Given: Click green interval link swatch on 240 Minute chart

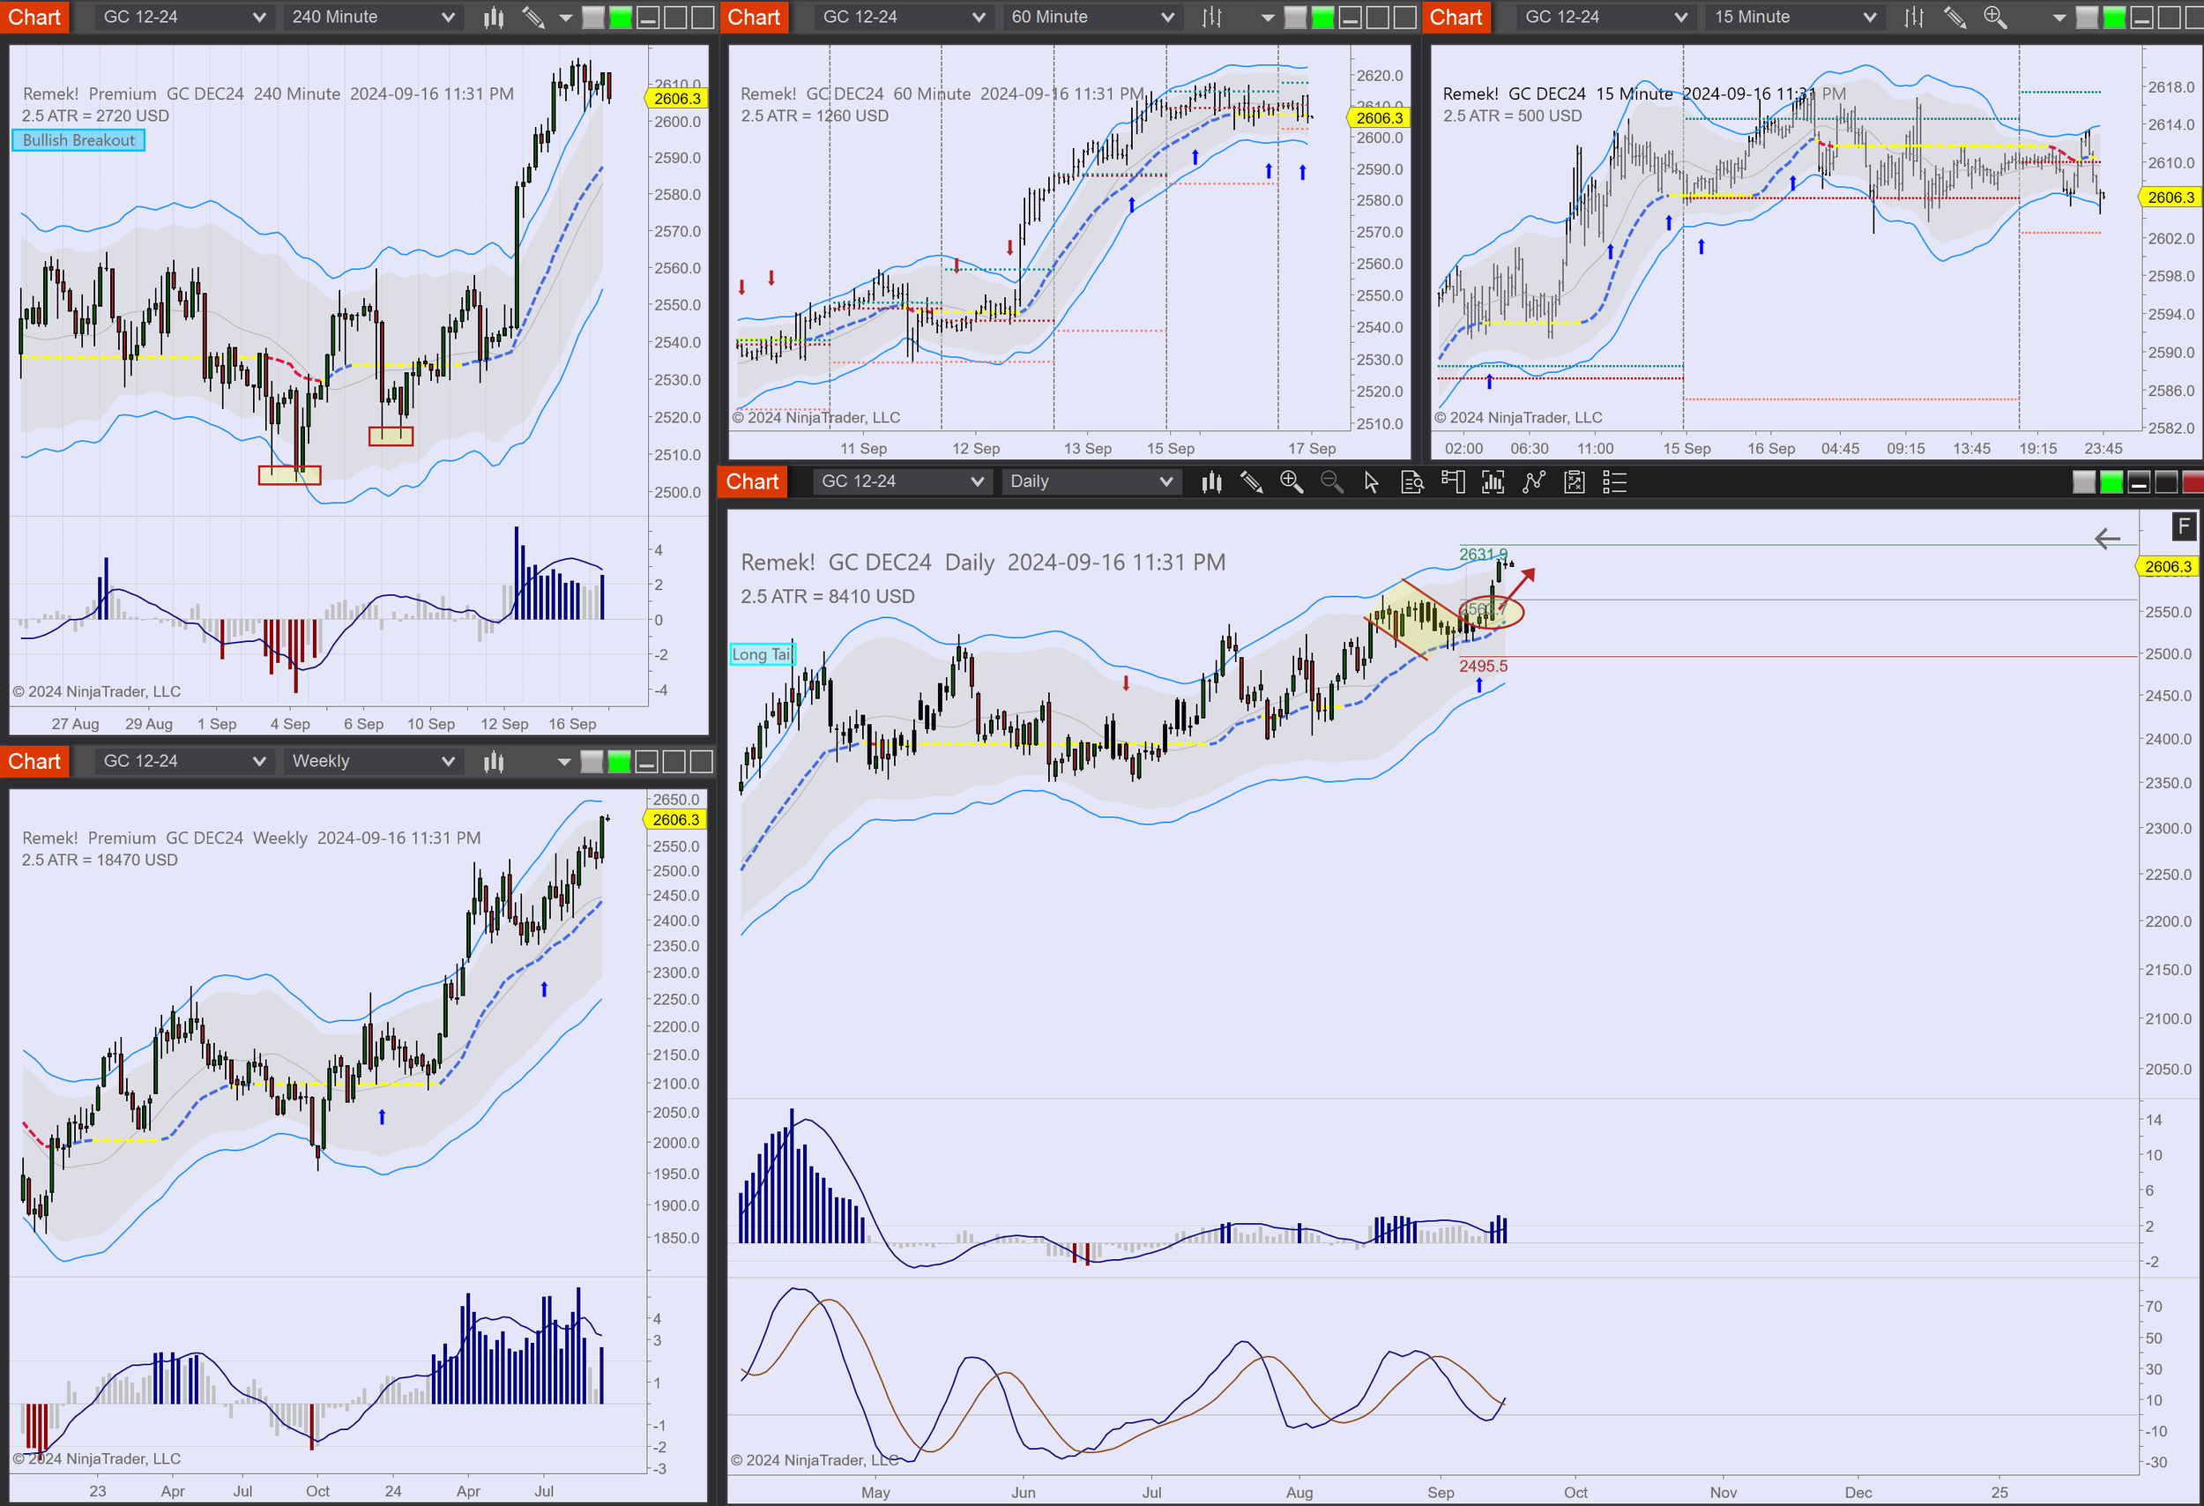Looking at the screenshot, I should click(x=621, y=17).
